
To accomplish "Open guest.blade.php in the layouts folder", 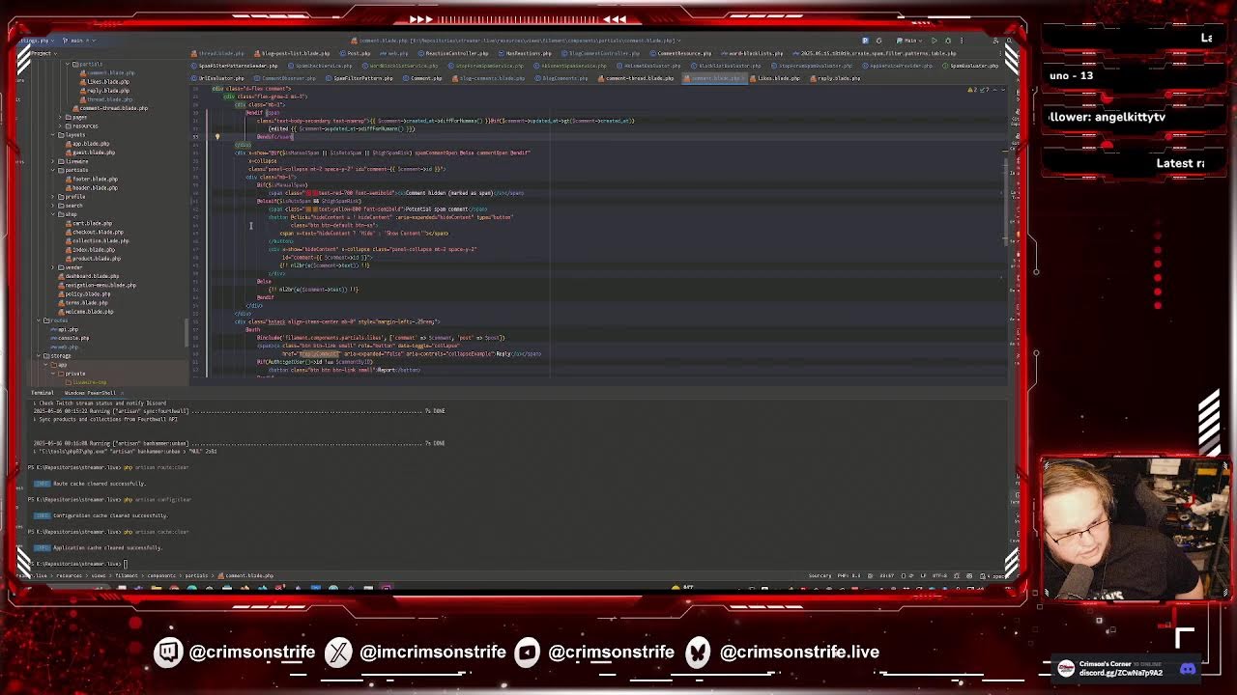I will click(x=90, y=153).
